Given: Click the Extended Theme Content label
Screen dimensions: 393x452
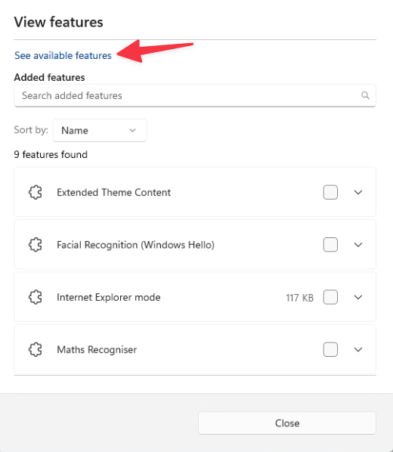Looking at the screenshot, I should click(x=113, y=192).
